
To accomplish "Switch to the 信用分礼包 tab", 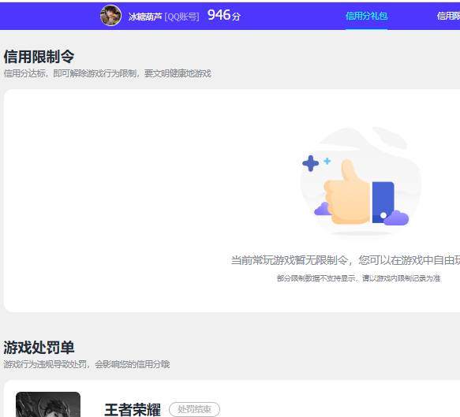I will click(x=366, y=16).
